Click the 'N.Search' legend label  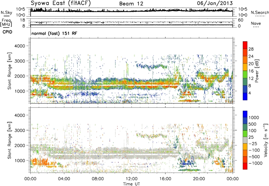click(260, 12)
